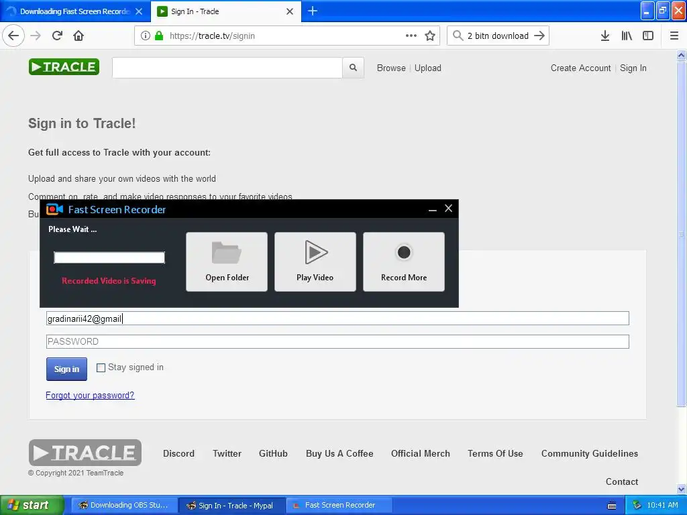687x515 pixels.
Task: Open the Upload page
Action: click(x=427, y=68)
